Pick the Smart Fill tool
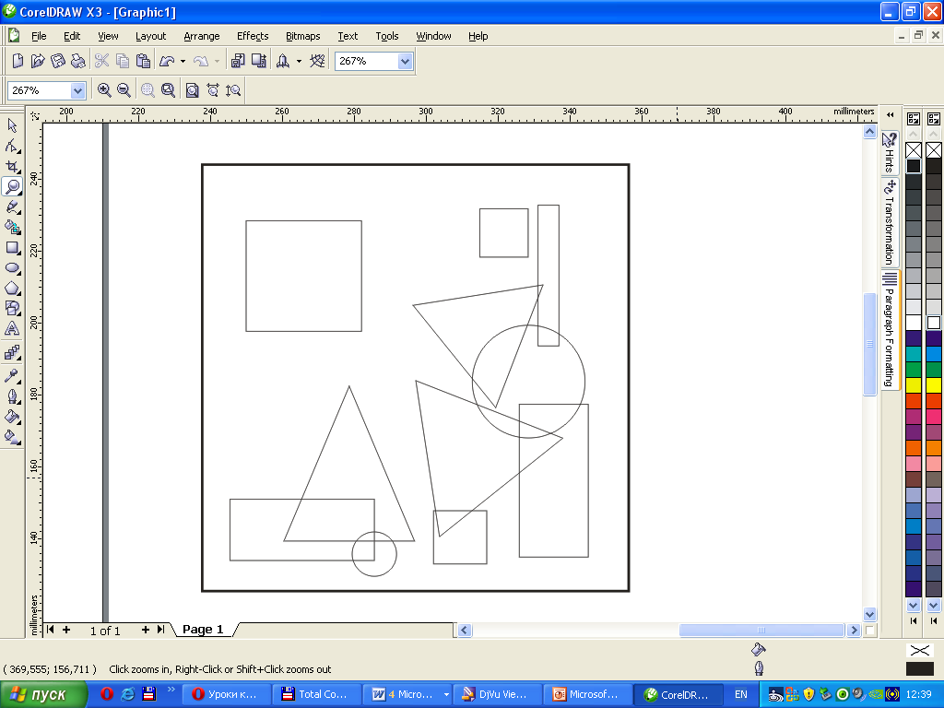 [12, 227]
